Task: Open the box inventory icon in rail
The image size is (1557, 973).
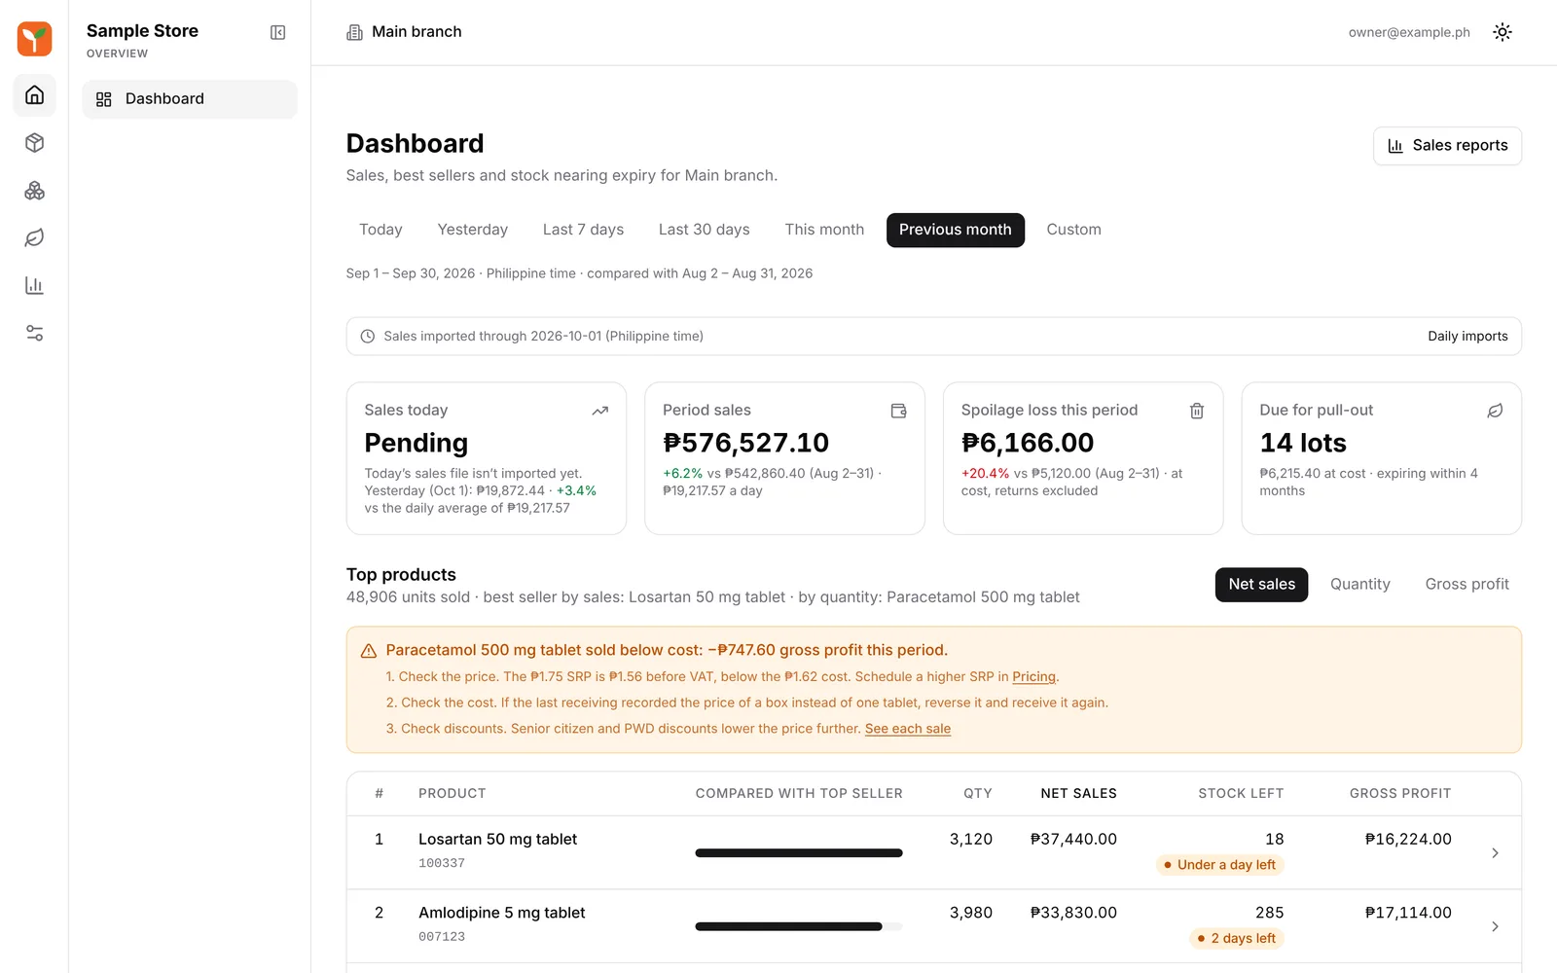Action: 34,143
